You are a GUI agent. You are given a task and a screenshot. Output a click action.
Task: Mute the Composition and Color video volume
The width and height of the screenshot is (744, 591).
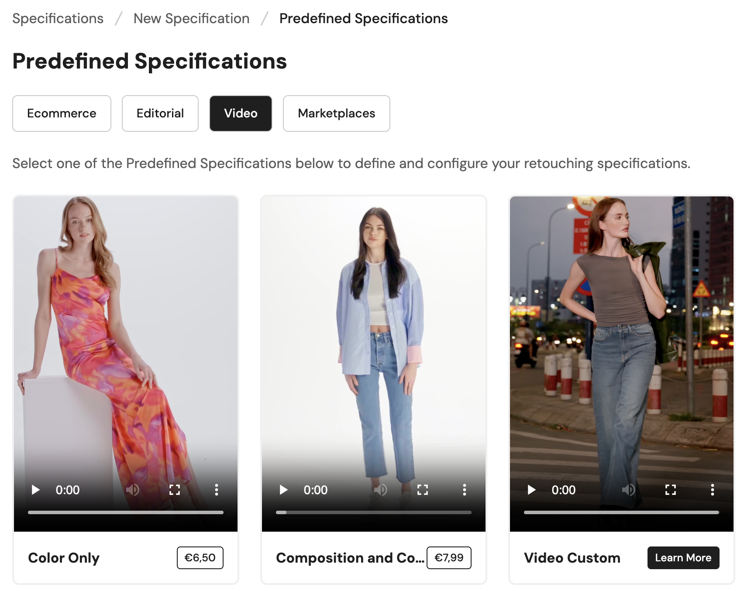pyautogui.click(x=381, y=490)
